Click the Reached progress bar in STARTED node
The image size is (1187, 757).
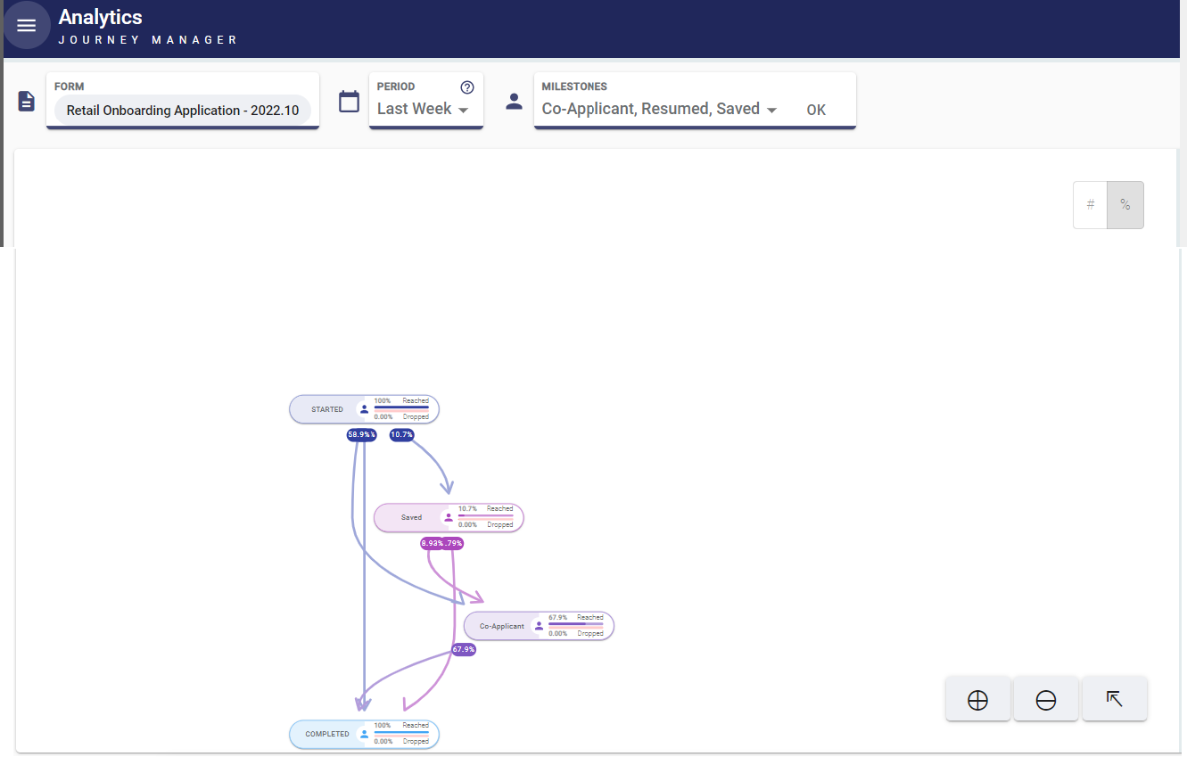point(401,407)
